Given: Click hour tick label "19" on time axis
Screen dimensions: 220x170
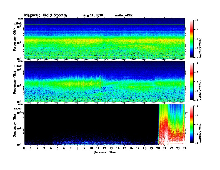Looking at the screenshot, I should pyautogui.click(x=151, y=148).
